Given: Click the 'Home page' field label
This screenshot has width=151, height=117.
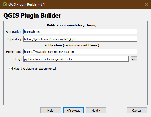Looking at the screenshot, I should [x=14, y=52].
